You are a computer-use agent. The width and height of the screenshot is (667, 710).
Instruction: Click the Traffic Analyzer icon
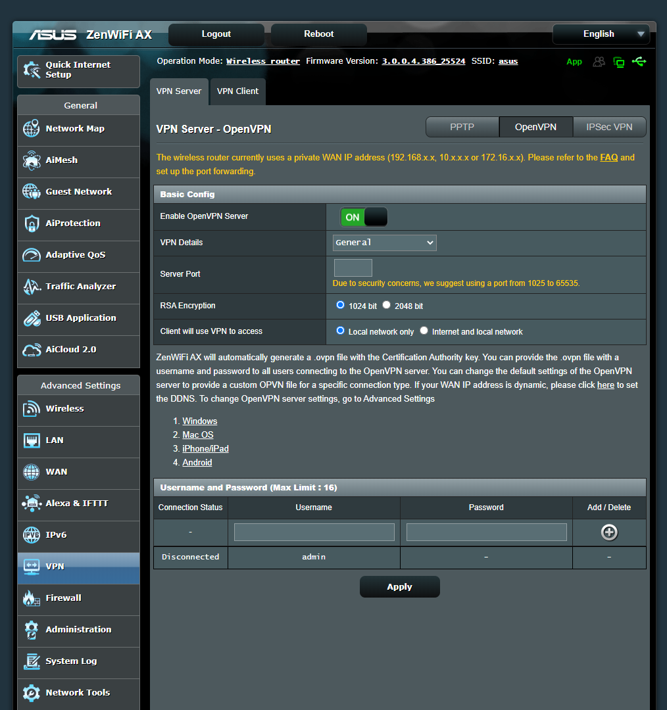click(32, 286)
